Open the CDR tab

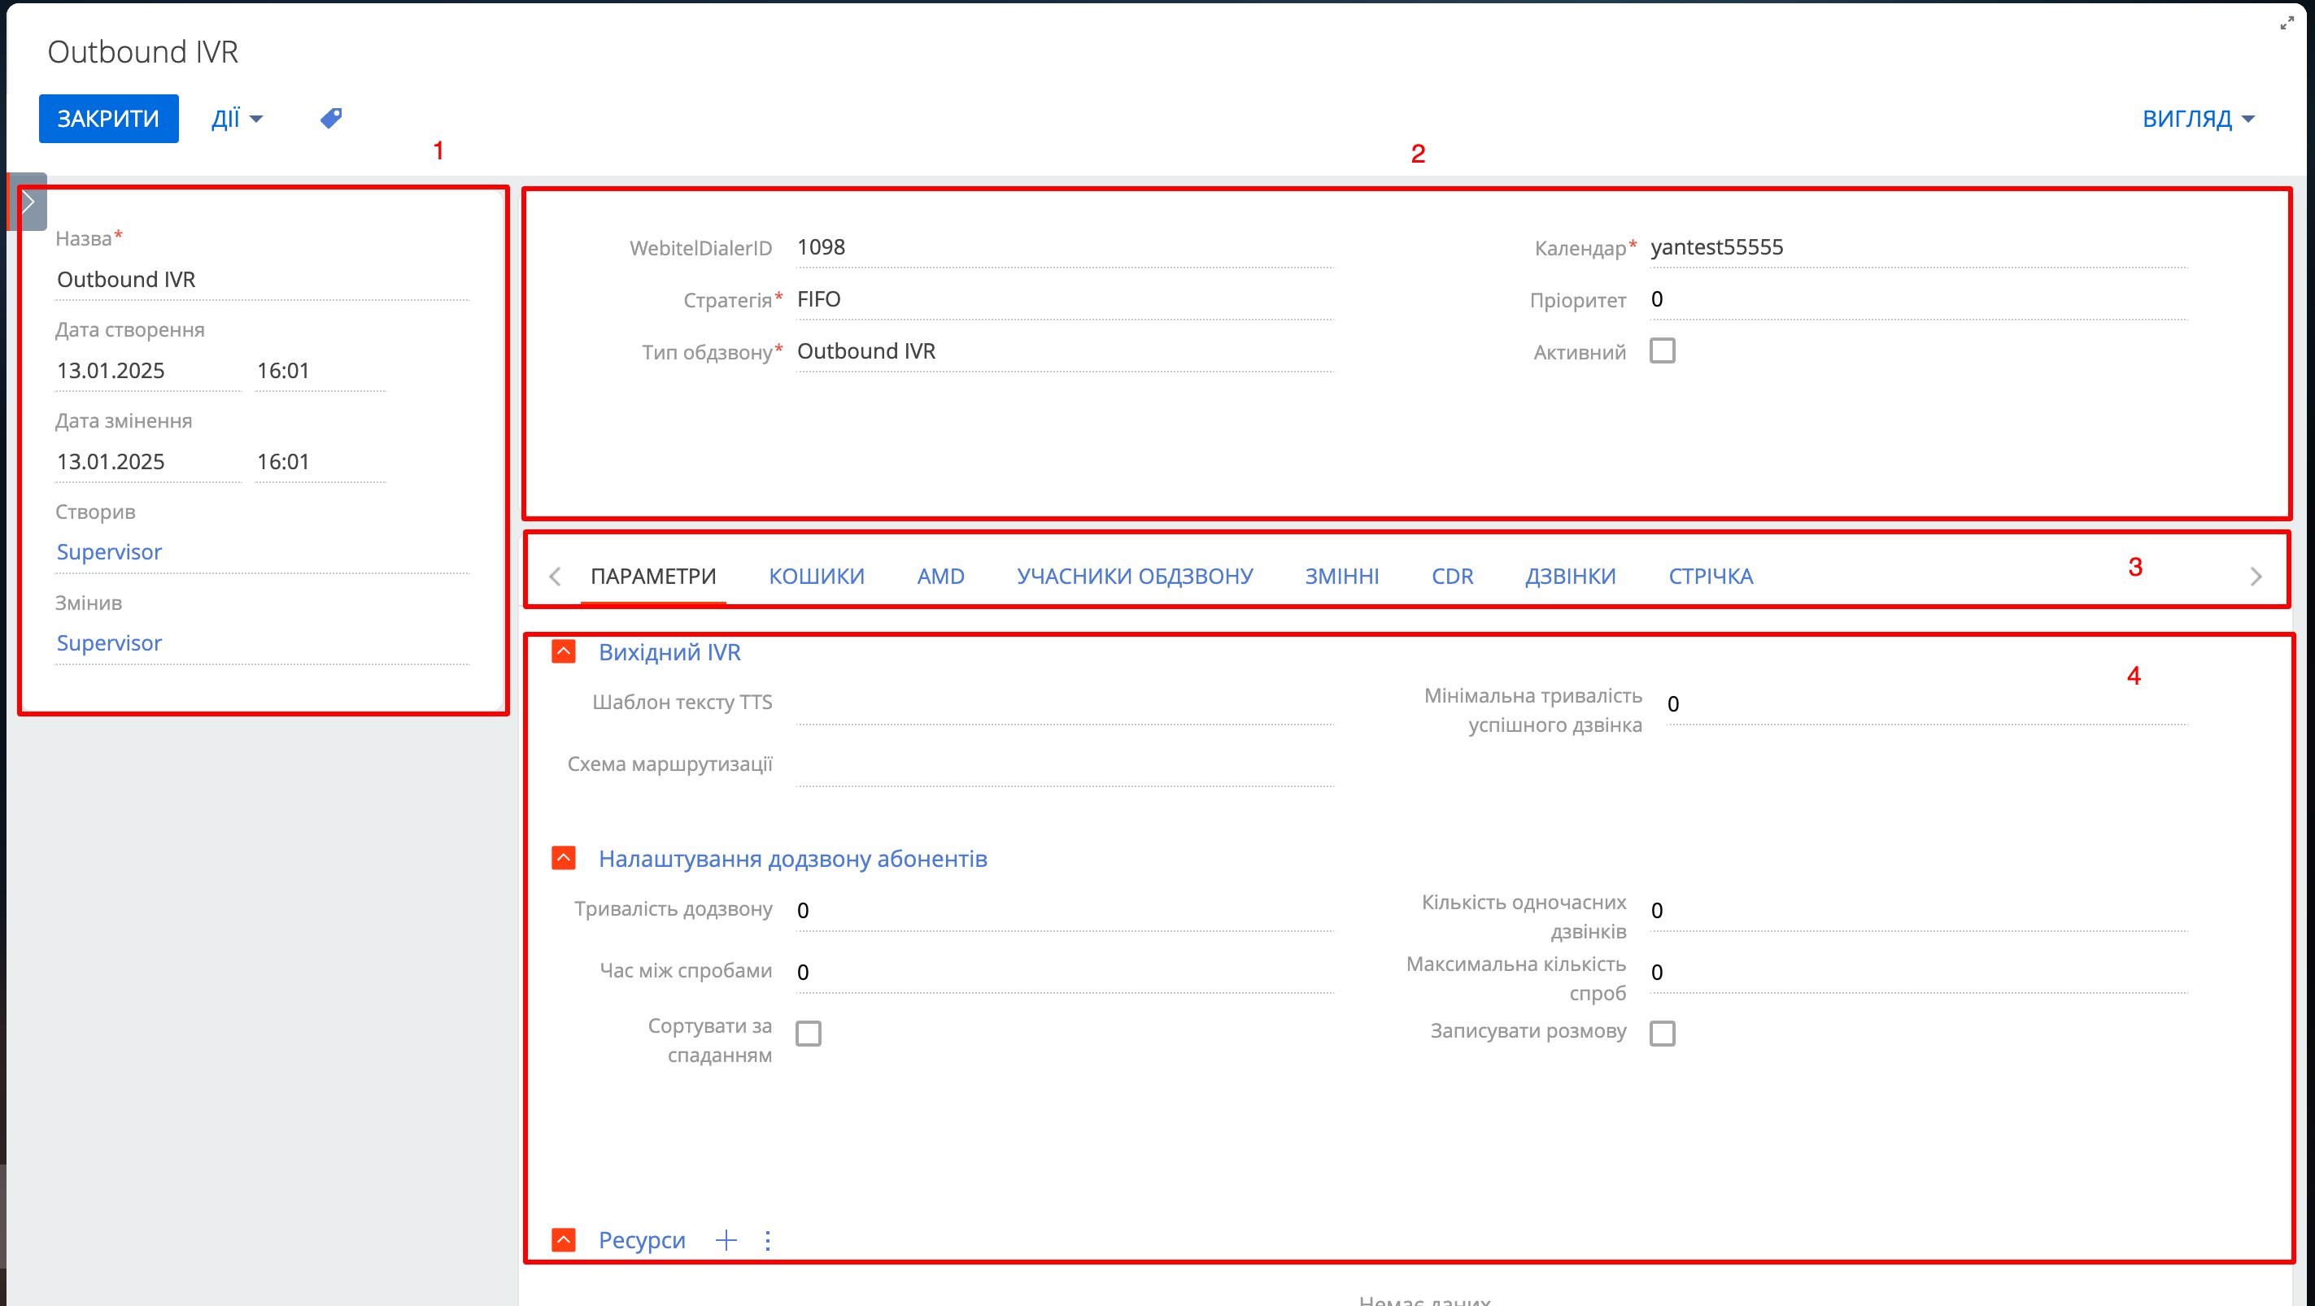[1452, 576]
